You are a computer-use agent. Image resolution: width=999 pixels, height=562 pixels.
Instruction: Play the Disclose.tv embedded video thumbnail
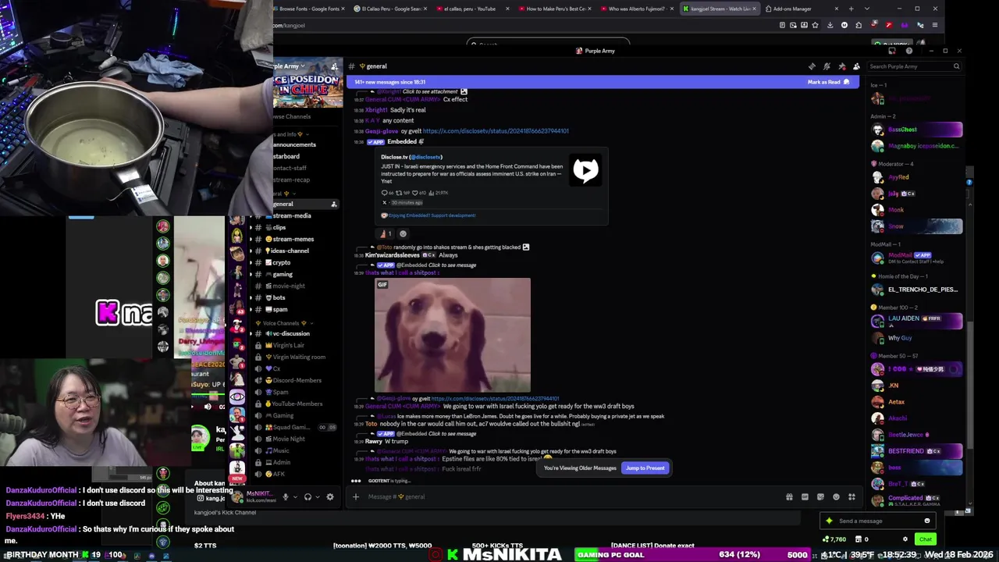585,170
